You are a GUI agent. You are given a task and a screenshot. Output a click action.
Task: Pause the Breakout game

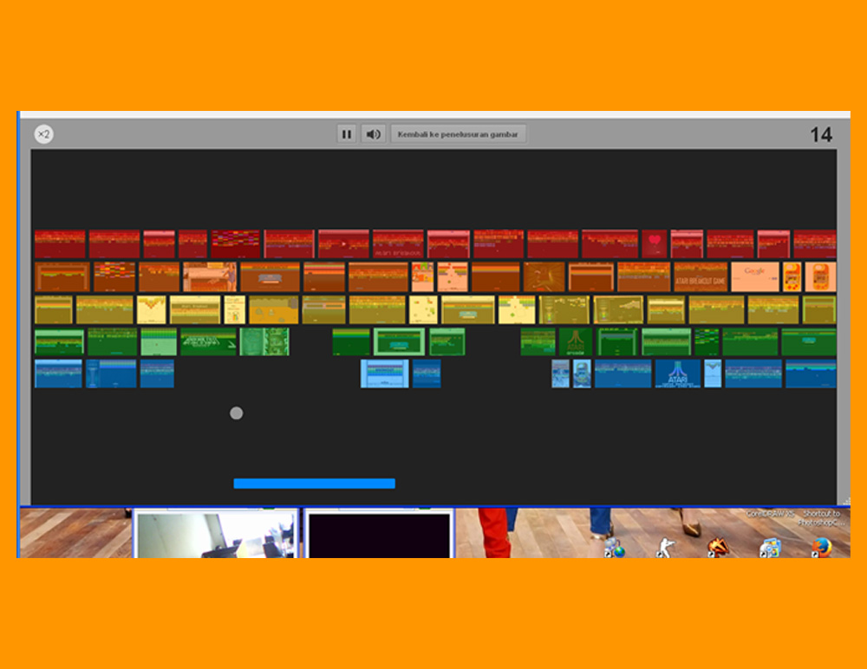click(x=347, y=134)
